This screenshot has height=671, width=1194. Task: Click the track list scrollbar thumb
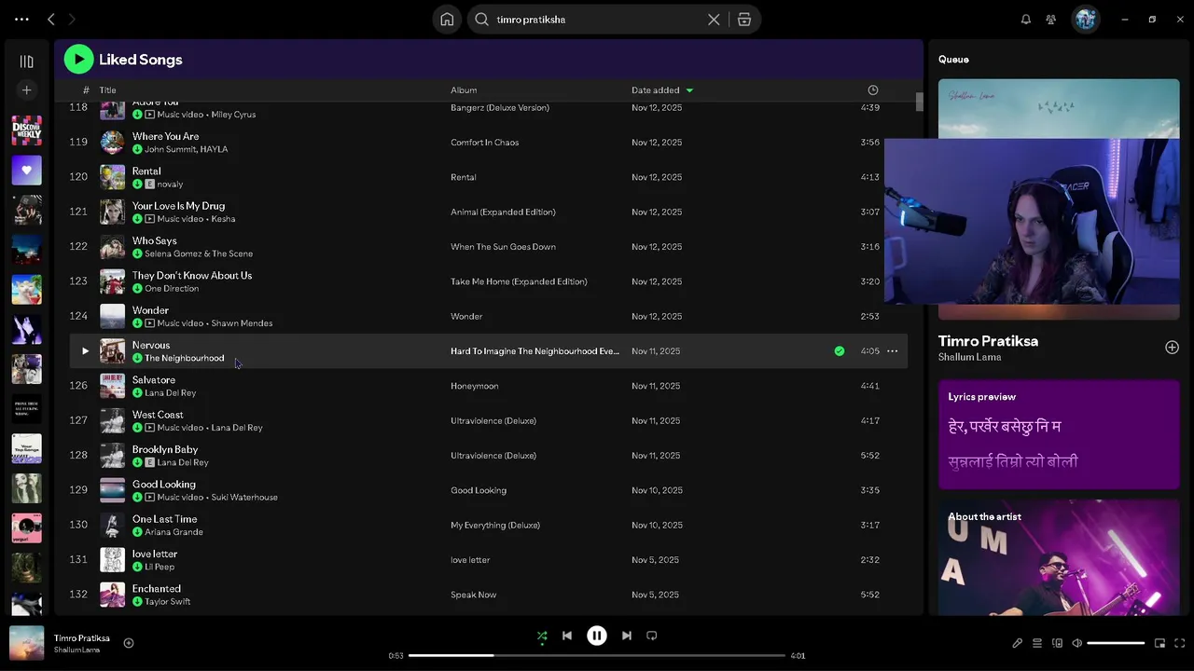[x=919, y=103]
